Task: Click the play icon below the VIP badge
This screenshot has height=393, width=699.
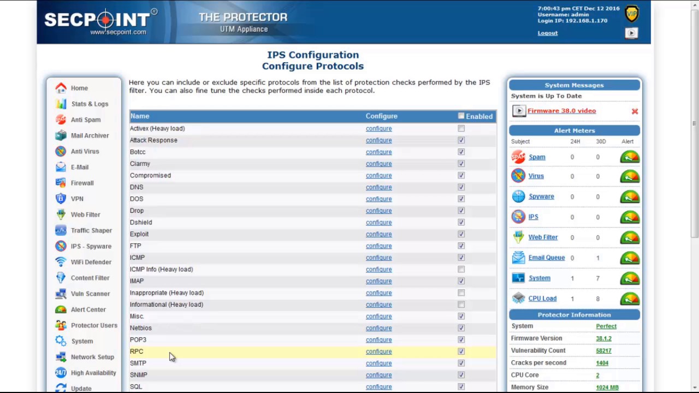Action: pos(631,33)
